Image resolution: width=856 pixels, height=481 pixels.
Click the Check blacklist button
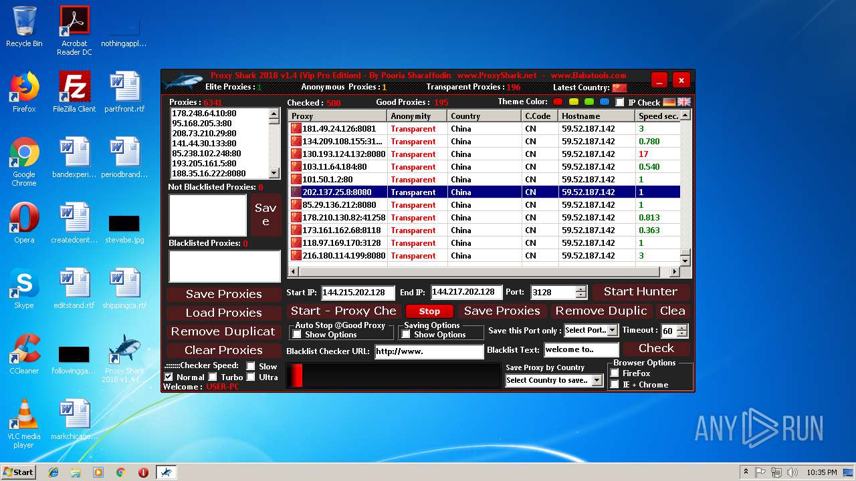point(656,349)
